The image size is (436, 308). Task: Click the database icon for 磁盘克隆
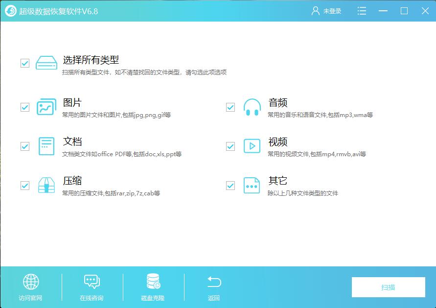tap(153, 281)
